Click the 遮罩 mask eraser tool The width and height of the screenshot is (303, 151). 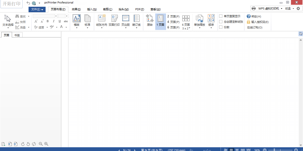(39, 27)
